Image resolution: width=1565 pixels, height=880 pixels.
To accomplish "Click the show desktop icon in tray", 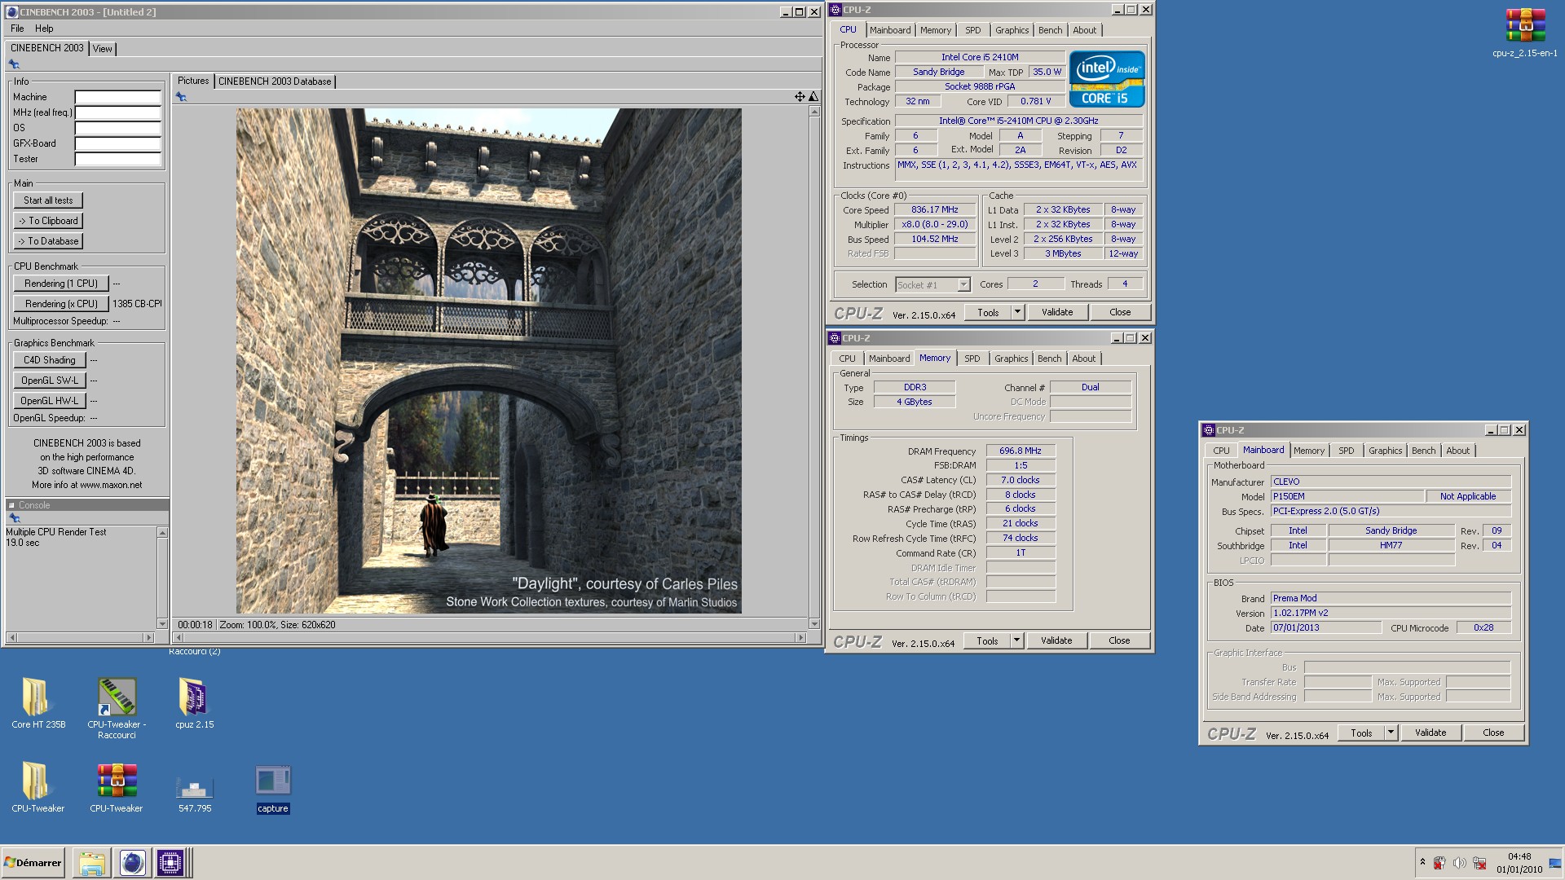I will [x=1555, y=863].
